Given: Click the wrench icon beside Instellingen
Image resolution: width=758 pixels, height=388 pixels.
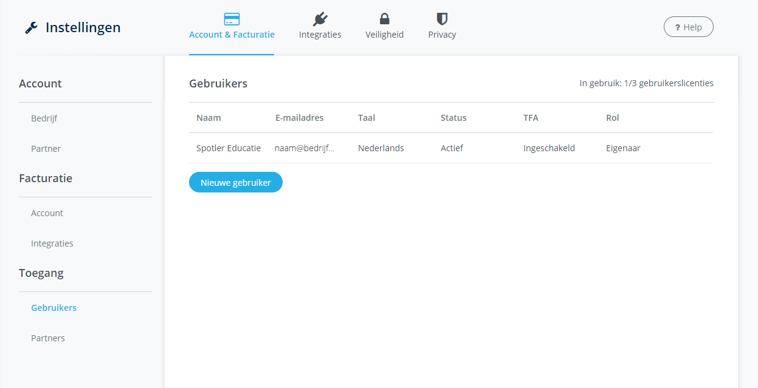Looking at the screenshot, I should [31, 28].
